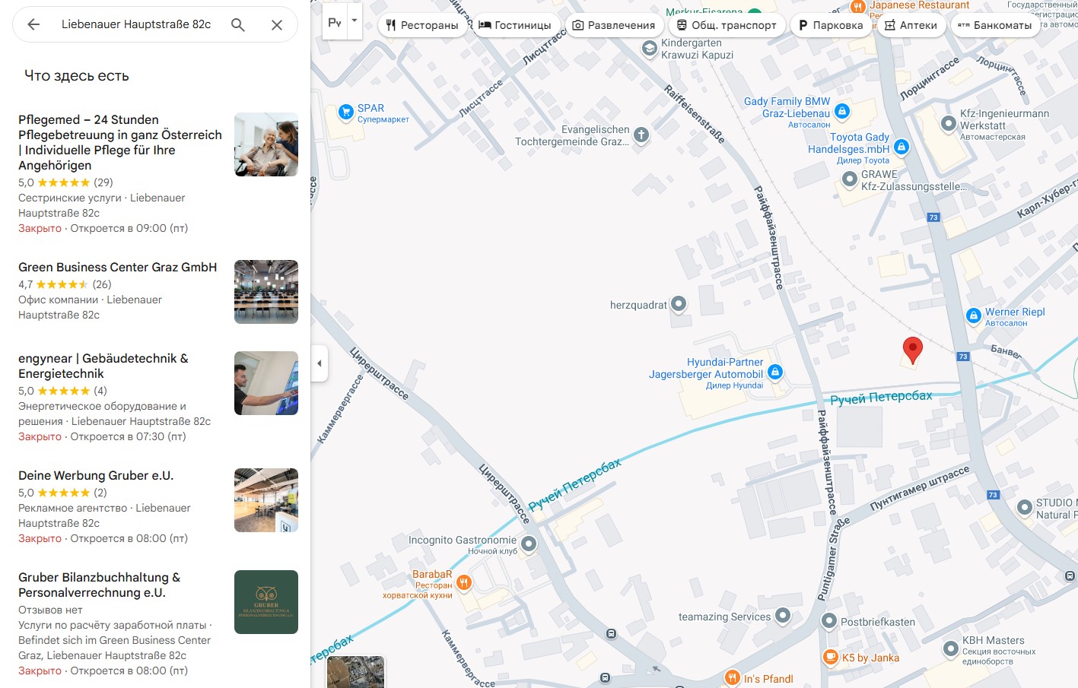Click Werner Riepl dealer icon
The height and width of the screenshot is (688, 1078).
click(x=974, y=315)
